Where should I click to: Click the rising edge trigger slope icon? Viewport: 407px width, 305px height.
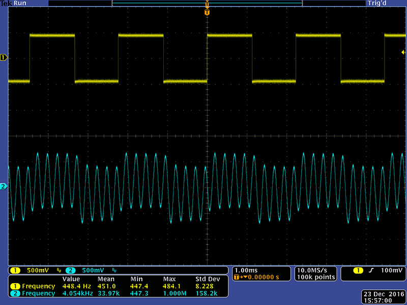(x=363, y=270)
